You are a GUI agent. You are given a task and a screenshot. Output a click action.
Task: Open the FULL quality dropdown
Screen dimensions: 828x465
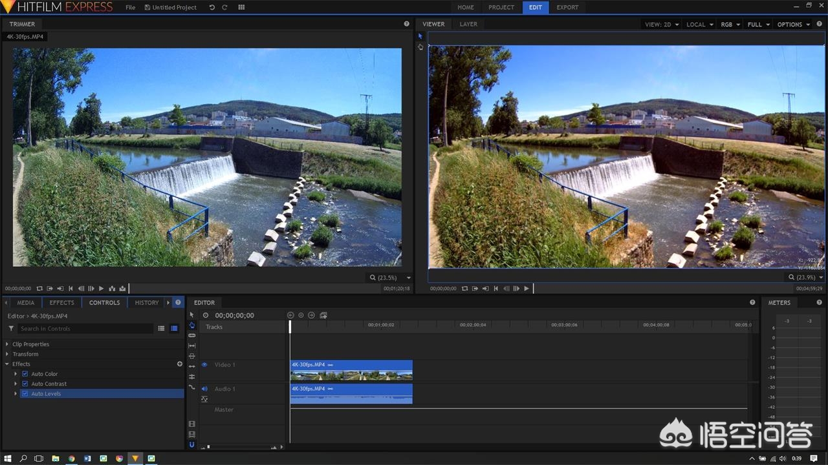(759, 25)
